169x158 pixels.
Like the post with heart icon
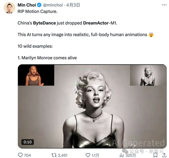tap(88, 155)
